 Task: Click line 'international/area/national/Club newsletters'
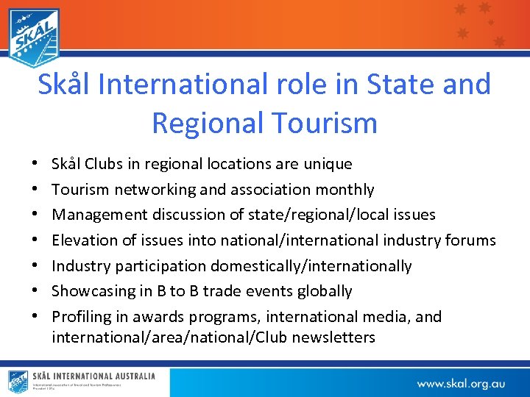coord(213,337)
